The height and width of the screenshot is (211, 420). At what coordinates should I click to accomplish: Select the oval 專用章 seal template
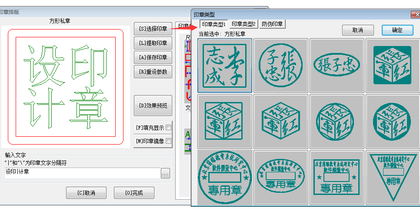pos(280,177)
